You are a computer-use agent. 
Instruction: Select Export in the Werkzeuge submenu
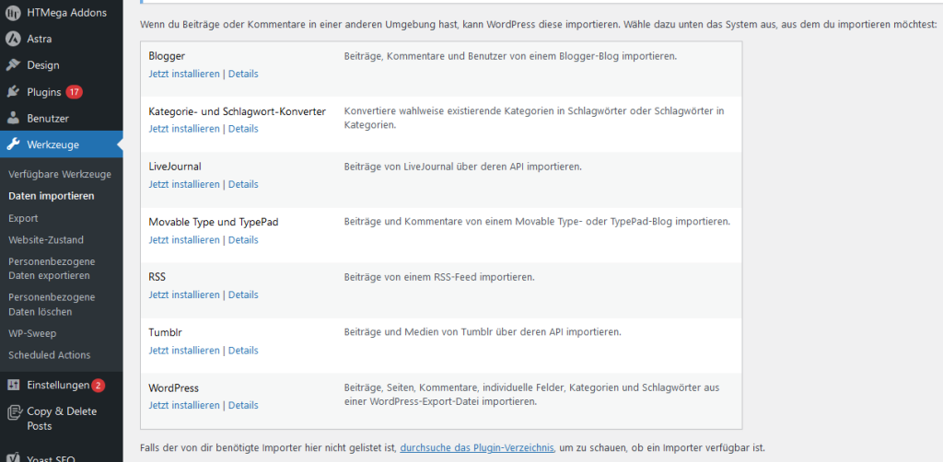pos(23,218)
